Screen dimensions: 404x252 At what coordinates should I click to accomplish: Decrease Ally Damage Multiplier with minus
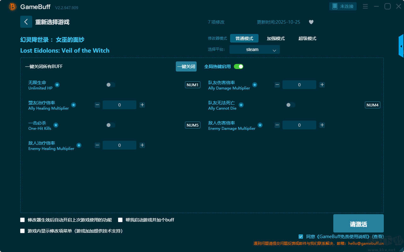coord(277,85)
